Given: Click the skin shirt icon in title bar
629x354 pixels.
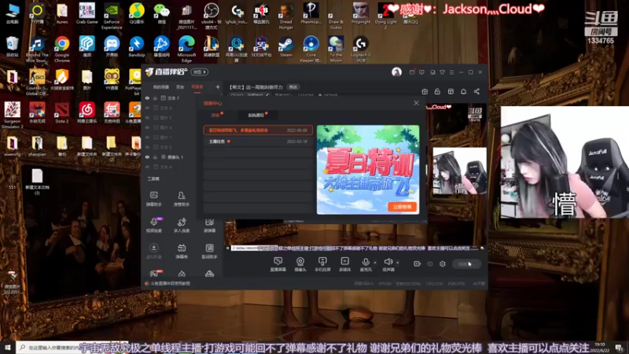Looking at the screenshot, I should (442, 72).
